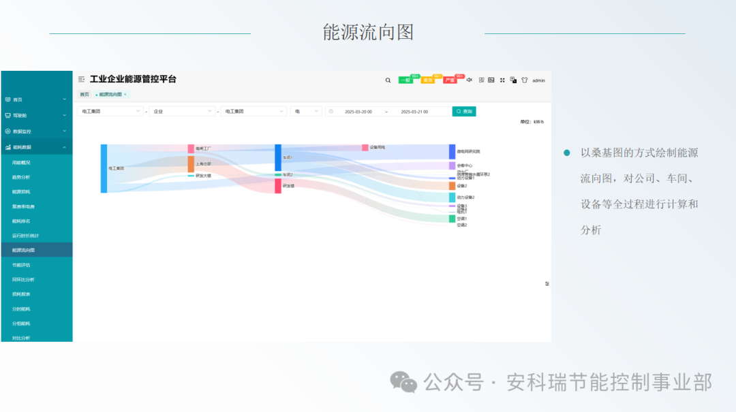Open 同环比分析 in the sidebar

(37, 280)
